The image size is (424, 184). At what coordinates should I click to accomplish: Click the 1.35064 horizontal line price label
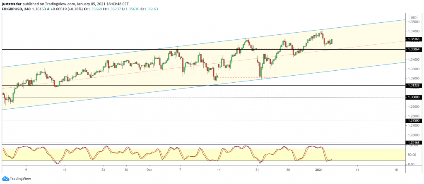(x=414, y=49)
